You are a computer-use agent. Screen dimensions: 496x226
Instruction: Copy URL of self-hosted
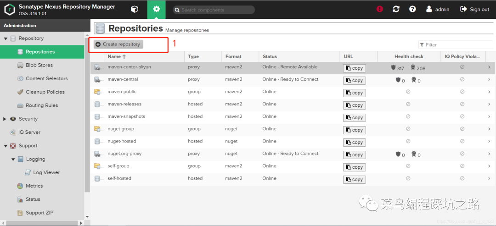tap(354, 180)
